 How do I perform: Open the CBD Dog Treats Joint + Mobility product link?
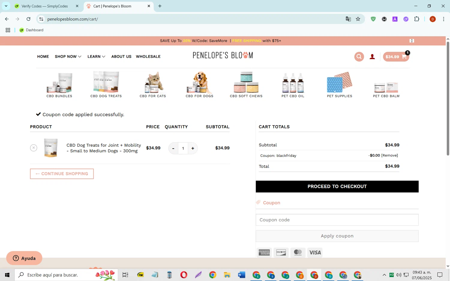click(x=104, y=148)
